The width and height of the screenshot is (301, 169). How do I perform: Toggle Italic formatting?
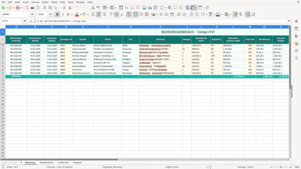(x=63, y=14)
